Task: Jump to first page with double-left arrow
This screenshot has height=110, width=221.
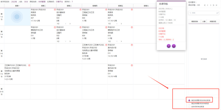Action: pos(205,5)
